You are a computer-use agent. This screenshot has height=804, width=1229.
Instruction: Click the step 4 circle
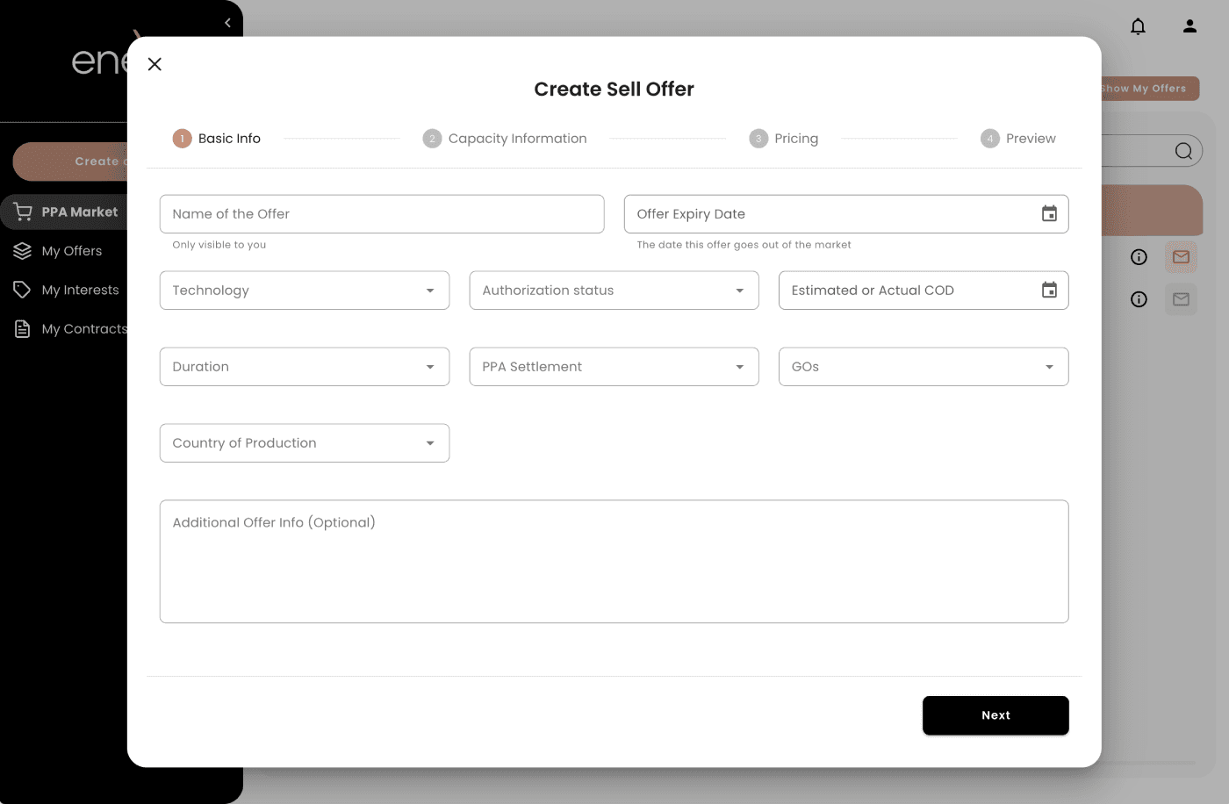click(x=990, y=139)
